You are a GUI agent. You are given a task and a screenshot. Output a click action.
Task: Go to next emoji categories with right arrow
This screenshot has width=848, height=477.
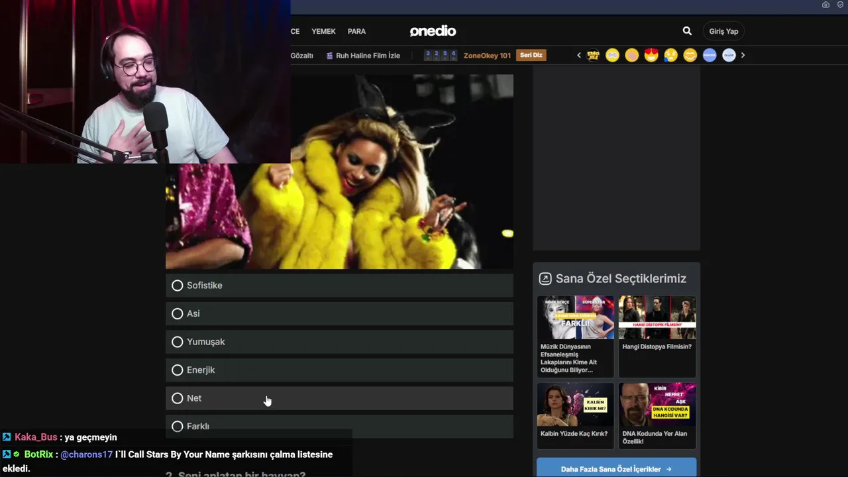[743, 56]
